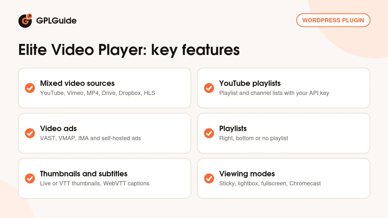Click the checkmark icon beside YouTube playlists
The height and width of the screenshot is (218, 388).
pos(209,88)
